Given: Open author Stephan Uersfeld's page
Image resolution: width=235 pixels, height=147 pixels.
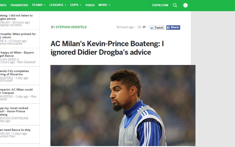Looking at the screenshot, I should pos(71,27).
